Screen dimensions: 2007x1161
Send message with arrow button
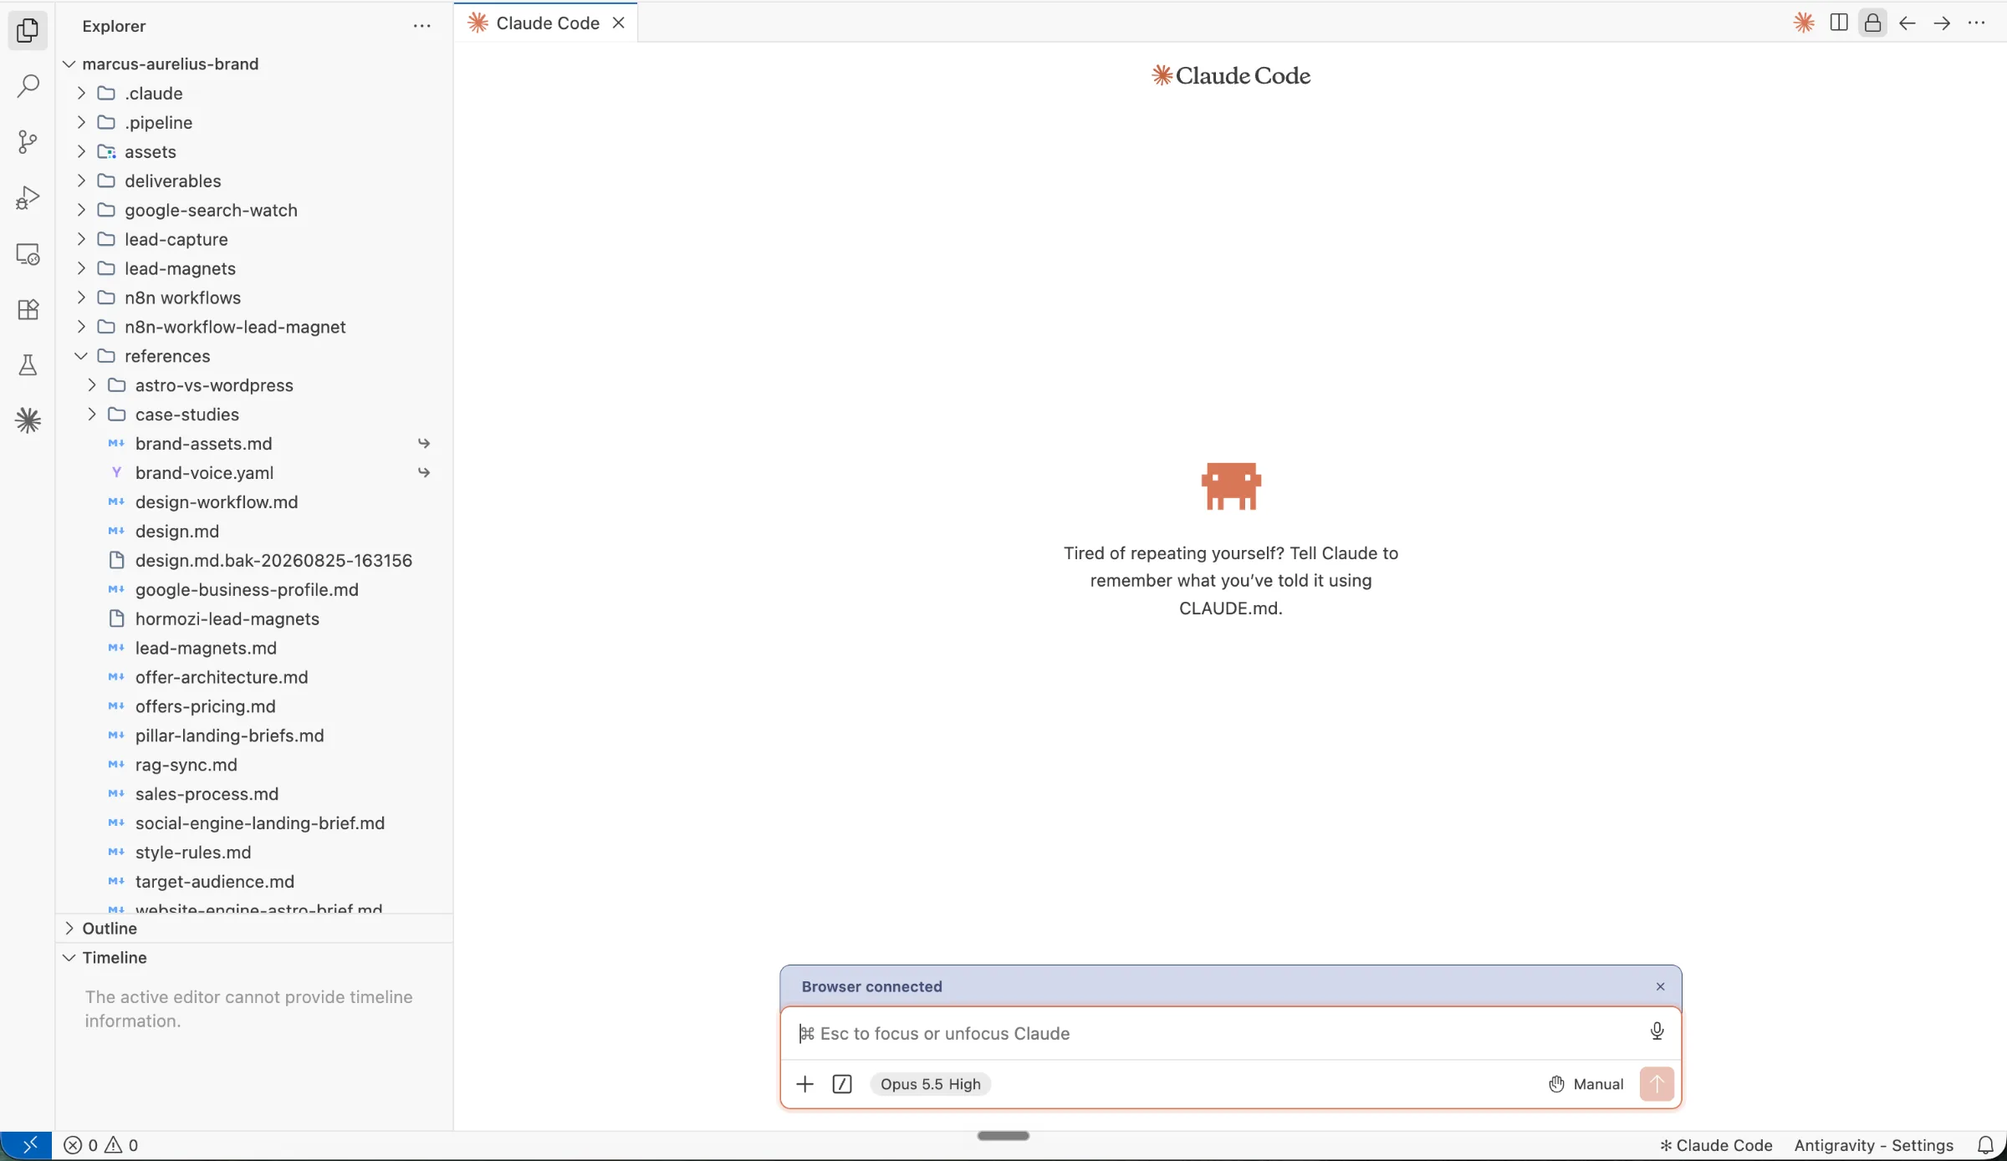click(x=1657, y=1084)
